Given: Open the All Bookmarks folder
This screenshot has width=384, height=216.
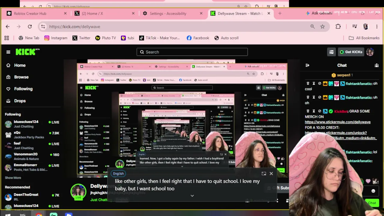Looking at the screenshot, I should click(364, 38).
